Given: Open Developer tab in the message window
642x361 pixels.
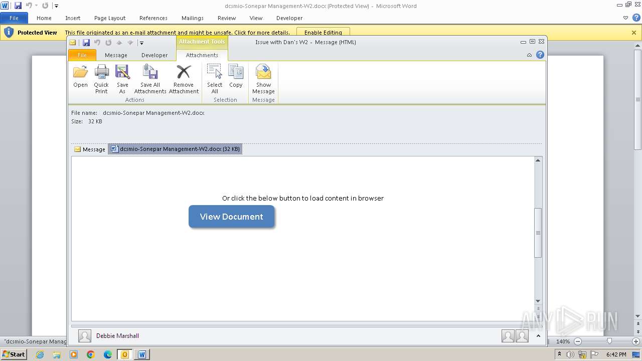Looking at the screenshot, I should pyautogui.click(x=154, y=55).
